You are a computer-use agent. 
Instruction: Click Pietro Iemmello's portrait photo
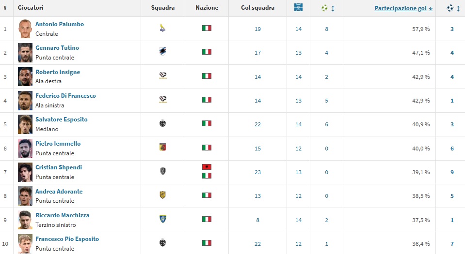(25, 148)
